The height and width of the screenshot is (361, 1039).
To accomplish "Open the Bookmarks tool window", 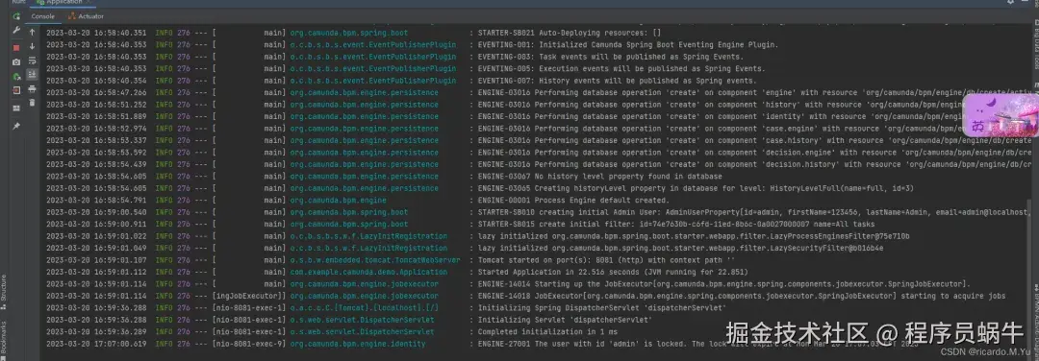I will click(x=3, y=339).
